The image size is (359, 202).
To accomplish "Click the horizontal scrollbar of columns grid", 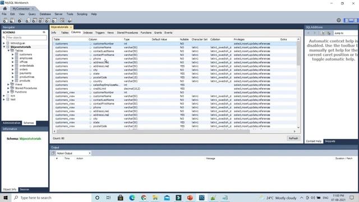I will coord(153,131).
